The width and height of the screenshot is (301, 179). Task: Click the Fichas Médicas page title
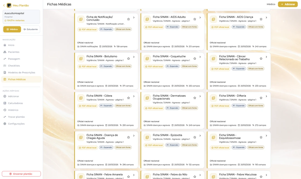(59, 4)
